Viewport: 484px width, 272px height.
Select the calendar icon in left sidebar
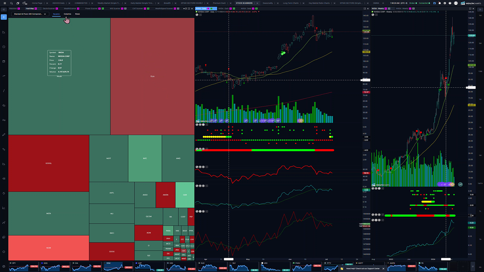point(4,61)
